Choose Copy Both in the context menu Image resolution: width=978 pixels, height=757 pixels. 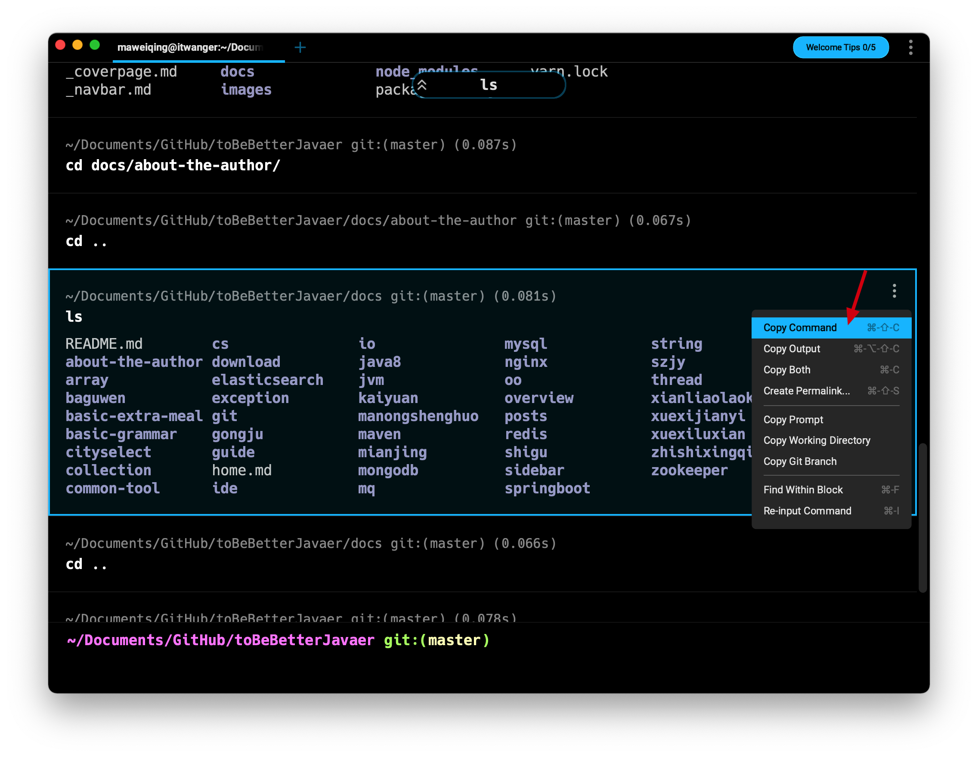[787, 369]
